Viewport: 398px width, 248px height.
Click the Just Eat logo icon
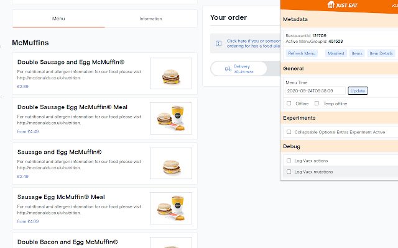331,4
